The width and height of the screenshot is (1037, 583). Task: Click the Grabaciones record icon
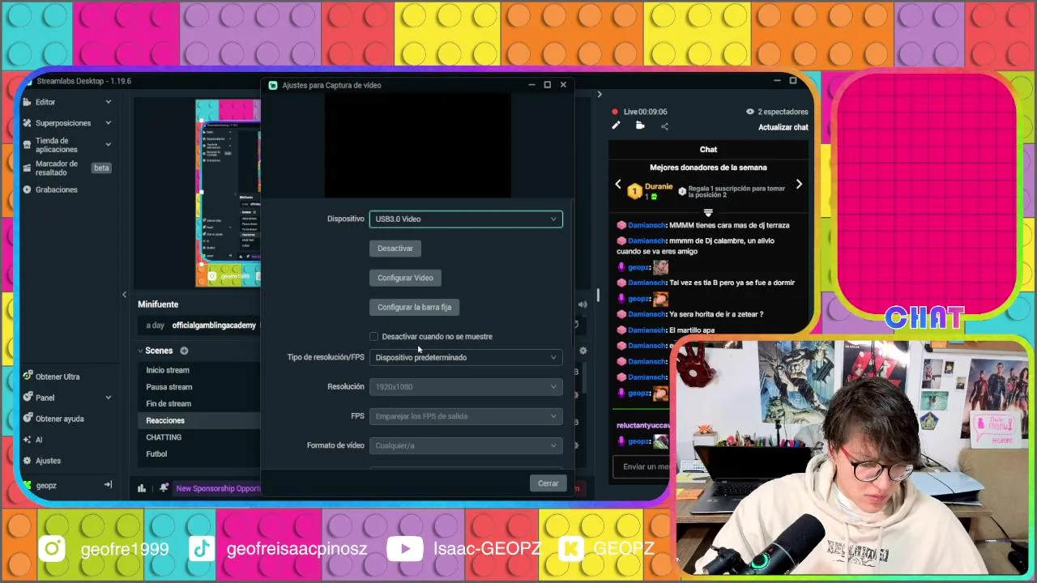pyautogui.click(x=28, y=189)
